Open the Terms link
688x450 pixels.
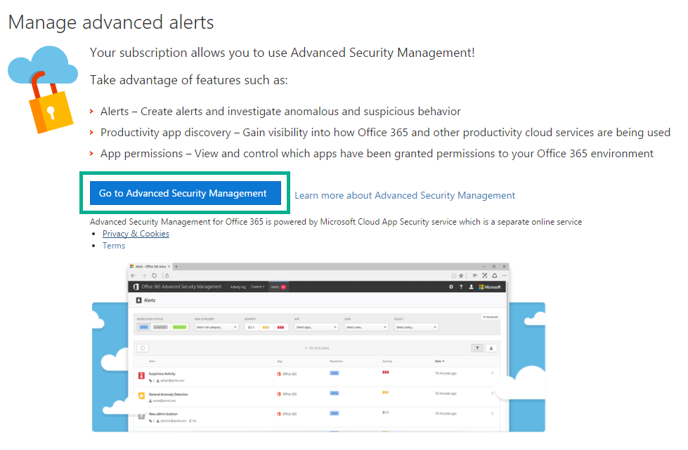[x=114, y=246]
